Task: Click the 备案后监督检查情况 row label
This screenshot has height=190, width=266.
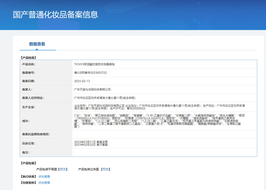Action: pyautogui.click(x=36, y=134)
